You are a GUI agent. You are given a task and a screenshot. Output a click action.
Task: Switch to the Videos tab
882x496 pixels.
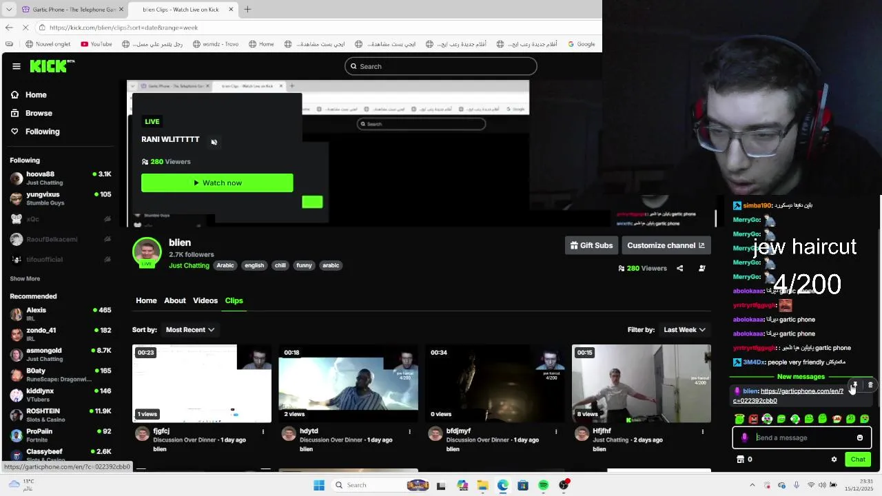point(205,300)
